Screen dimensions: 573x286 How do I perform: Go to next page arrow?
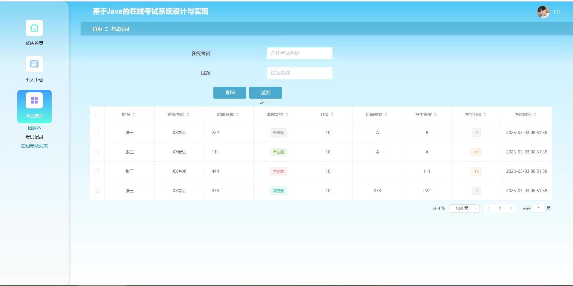click(x=511, y=208)
